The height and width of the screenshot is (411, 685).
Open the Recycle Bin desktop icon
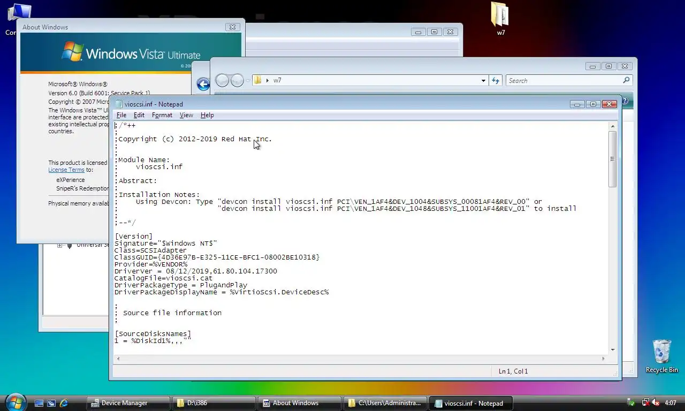pyautogui.click(x=662, y=356)
